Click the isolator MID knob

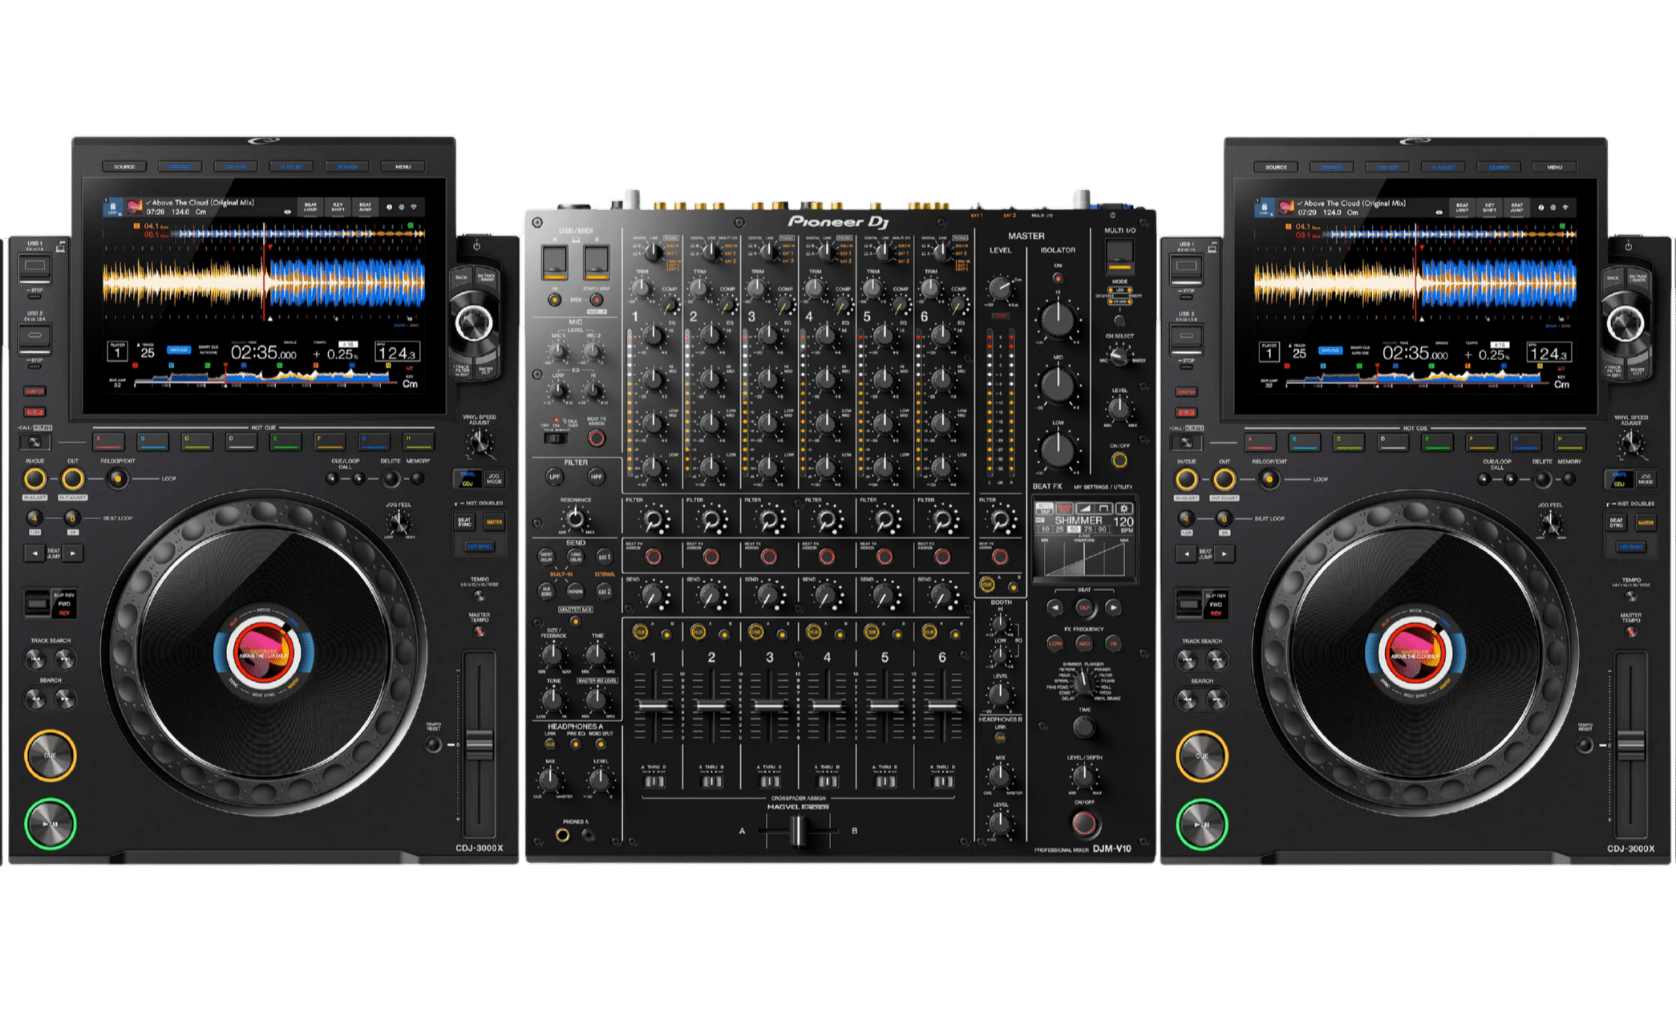tap(1058, 384)
